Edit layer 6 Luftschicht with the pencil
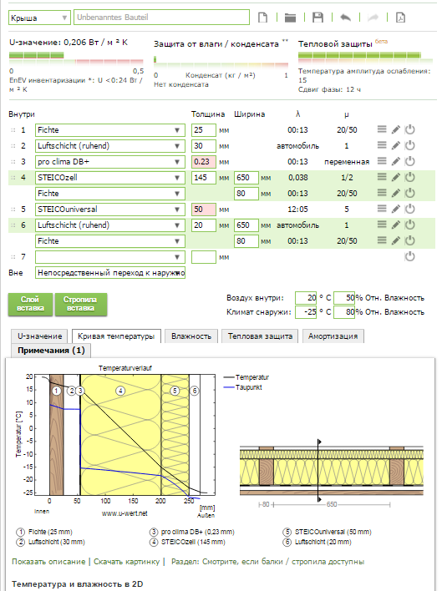442x591 pixels. coord(395,225)
